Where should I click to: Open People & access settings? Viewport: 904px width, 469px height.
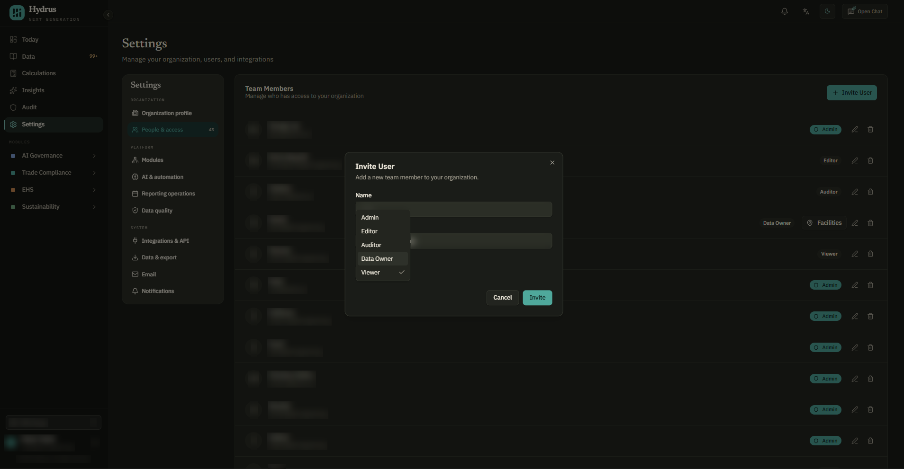coord(173,130)
